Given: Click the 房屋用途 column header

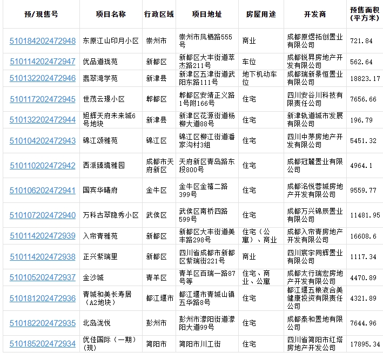Looking at the screenshot, I should point(261,14).
